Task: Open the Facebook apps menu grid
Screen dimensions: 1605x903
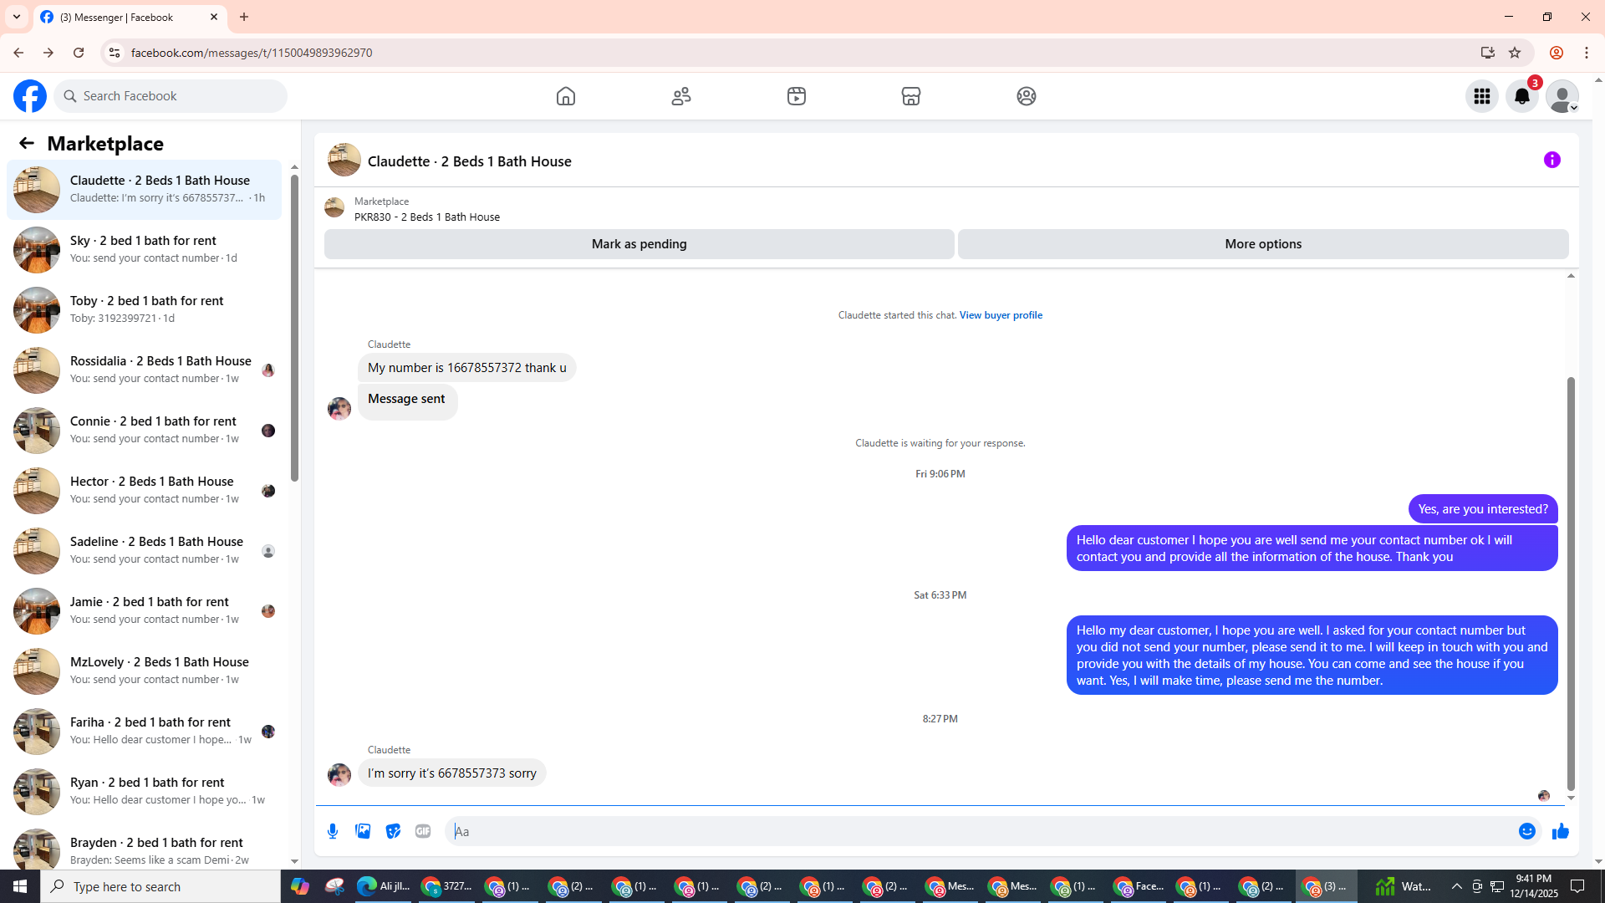Action: pyautogui.click(x=1481, y=96)
